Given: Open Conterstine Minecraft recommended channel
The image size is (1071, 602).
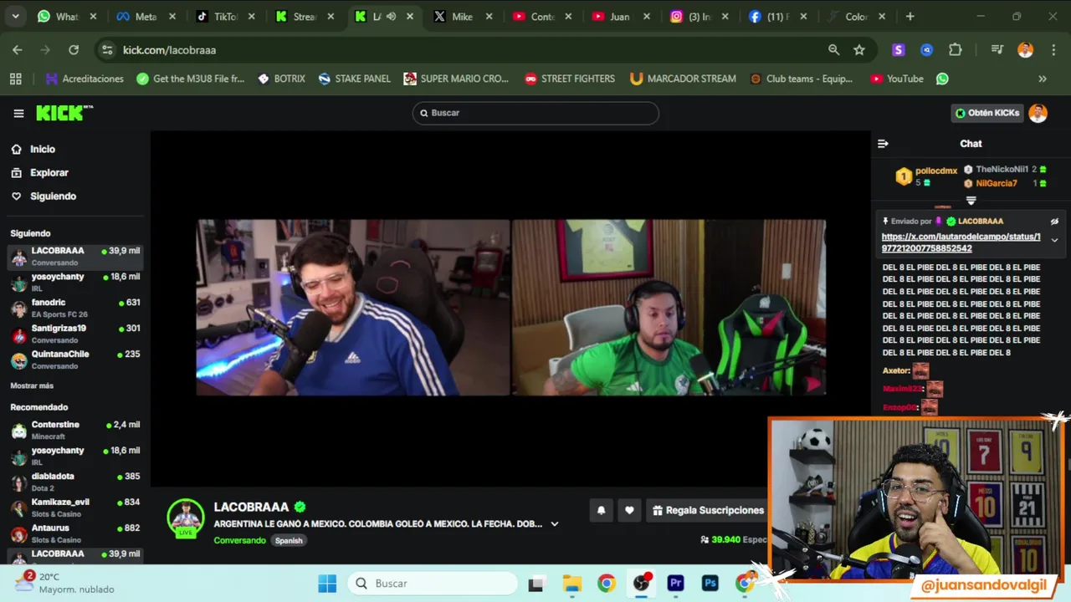Looking at the screenshot, I should pyautogui.click(x=75, y=431).
